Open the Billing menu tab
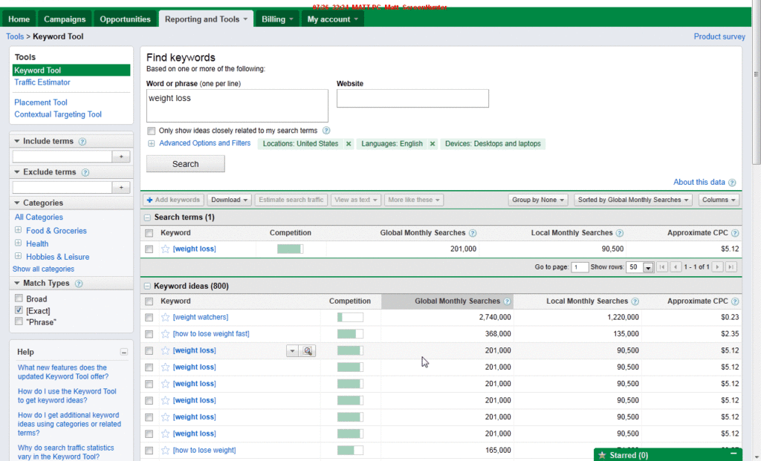This screenshot has height=461, width=761. [x=277, y=19]
